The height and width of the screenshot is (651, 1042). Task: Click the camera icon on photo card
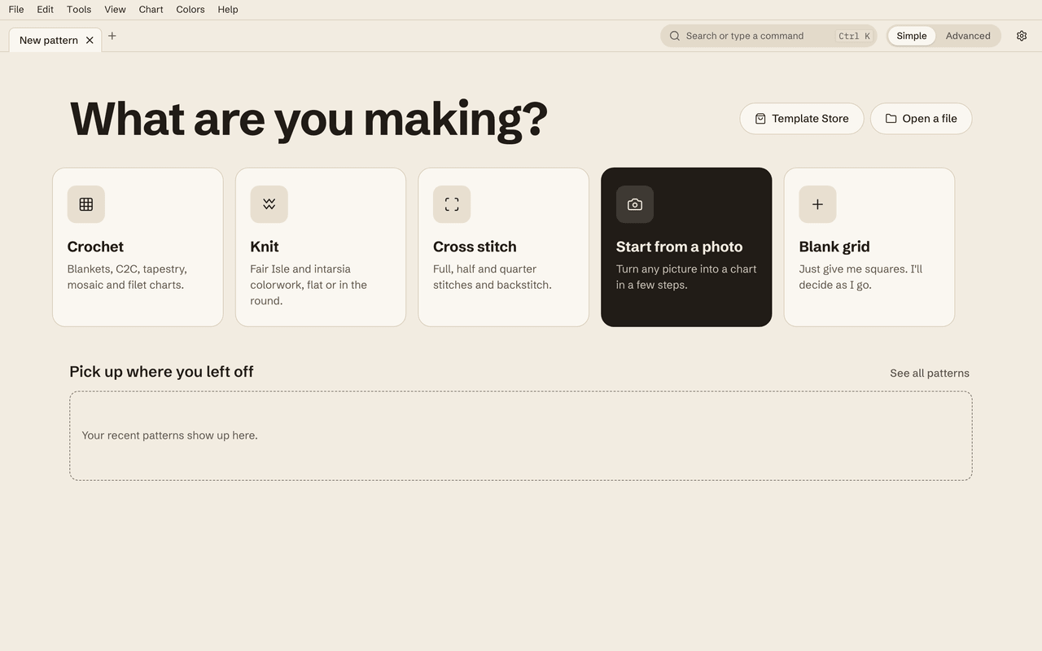tap(635, 204)
